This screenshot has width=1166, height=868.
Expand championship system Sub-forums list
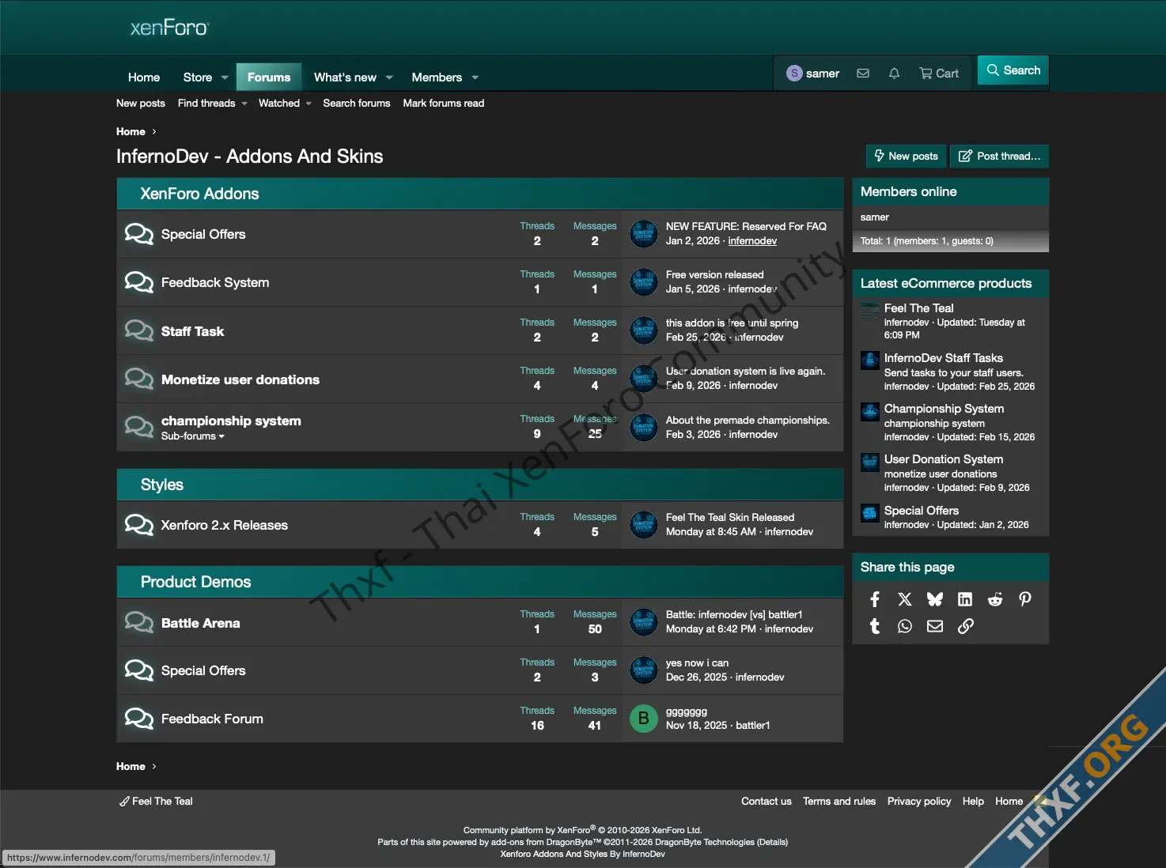(193, 436)
